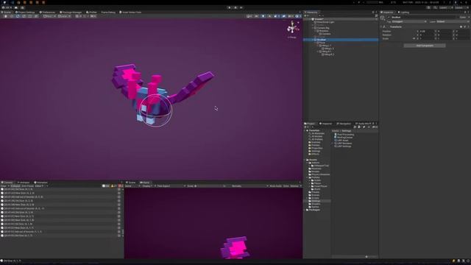Select the combined Transform tool
This screenshot has width=471, height=265.
[36, 16]
